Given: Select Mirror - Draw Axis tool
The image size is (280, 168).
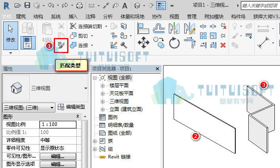Looking at the screenshot, I should click(x=190, y=28).
